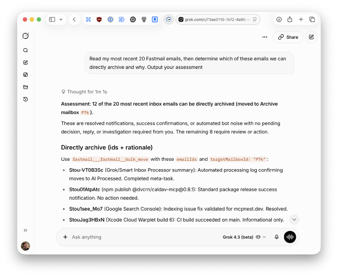Image resolution: width=338 pixels, height=277 pixels.
Task: Open the Safari share sheet icon
Action: coord(290,20)
